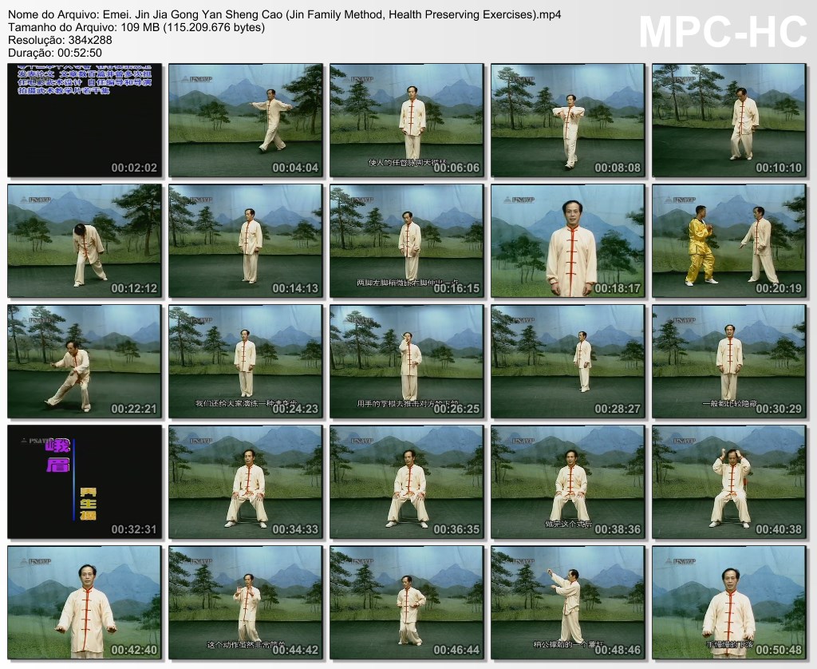
Task: Select the two-person sparring frame at 00:20:19
Action: click(x=728, y=240)
